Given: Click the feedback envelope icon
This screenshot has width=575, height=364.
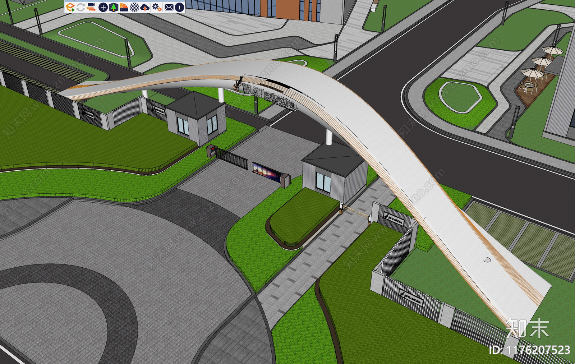Looking at the screenshot, I should coord(169,7).
